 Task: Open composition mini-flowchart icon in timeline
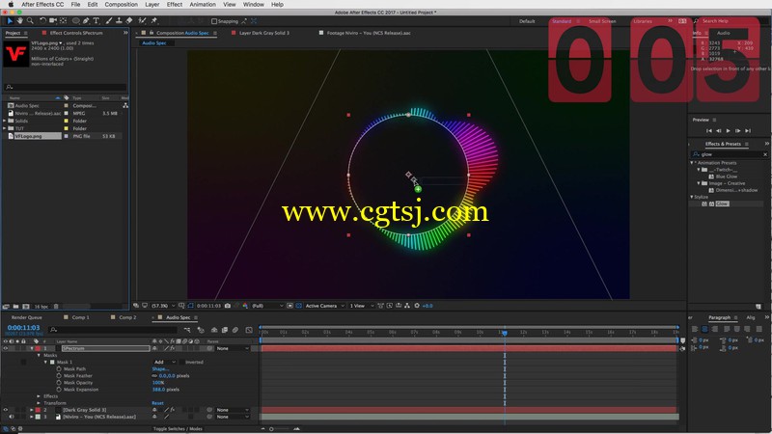[187, 330]
